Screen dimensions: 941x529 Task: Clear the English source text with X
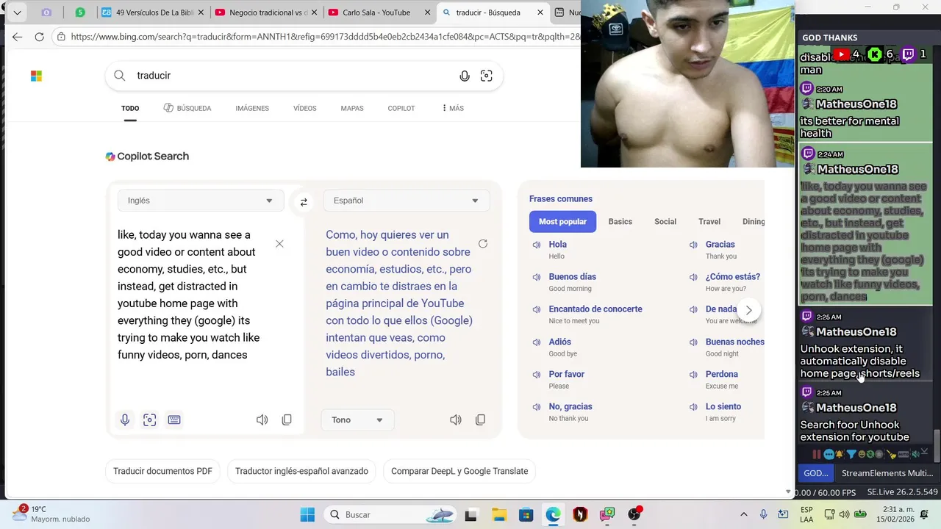tap(279, 244)
